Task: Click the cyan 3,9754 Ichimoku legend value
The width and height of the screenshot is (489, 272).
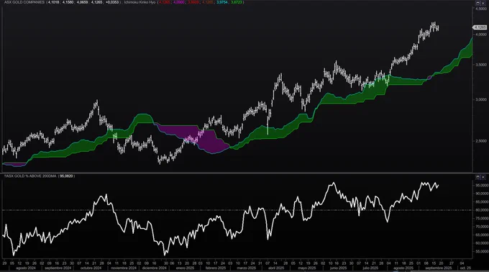Action: (x=222, y=2)
